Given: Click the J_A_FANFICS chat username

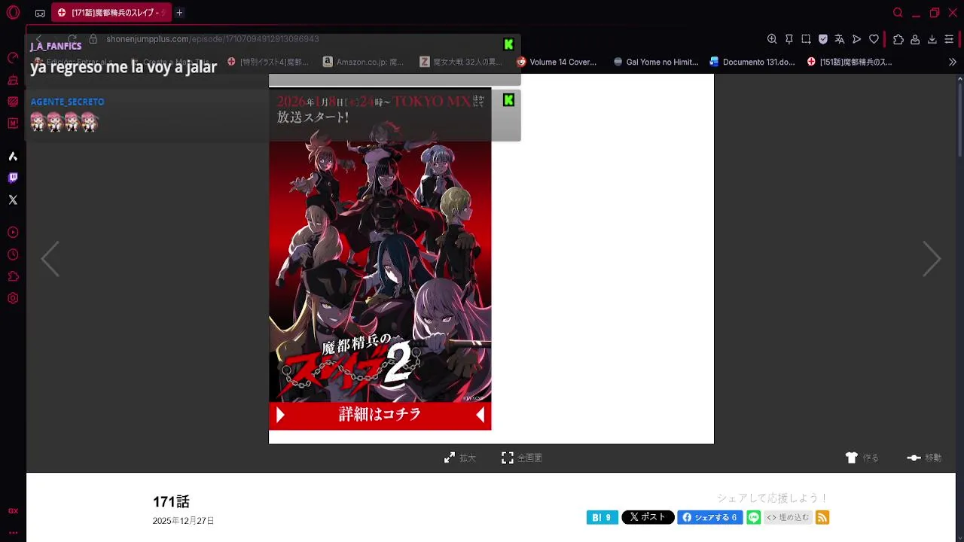Looking at the screenshot, I should click(56, 46).
